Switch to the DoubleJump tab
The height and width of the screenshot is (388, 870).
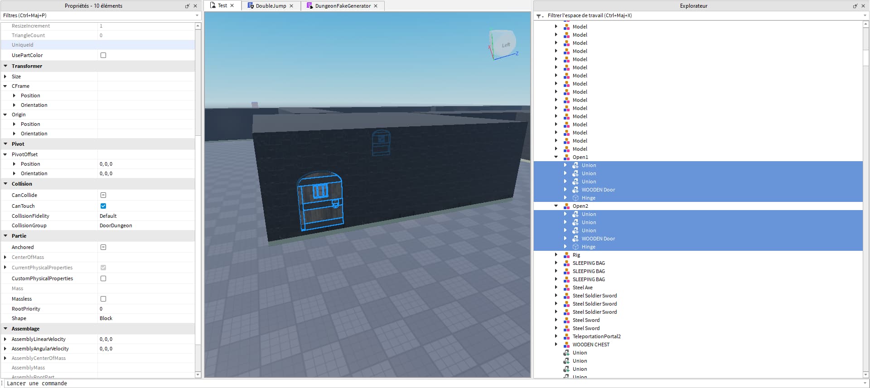pos(271,5)
